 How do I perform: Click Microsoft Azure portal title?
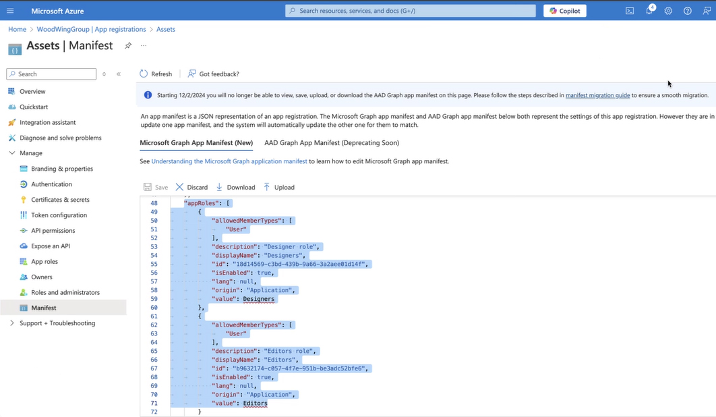point(57,11)
